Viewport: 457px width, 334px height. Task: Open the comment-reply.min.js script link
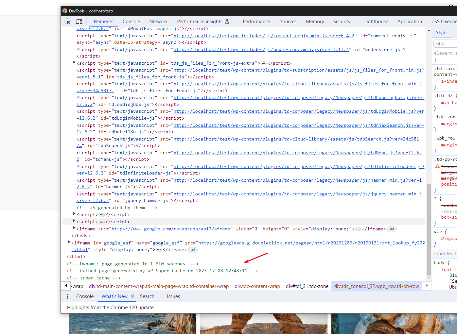(x=264, y=36)
